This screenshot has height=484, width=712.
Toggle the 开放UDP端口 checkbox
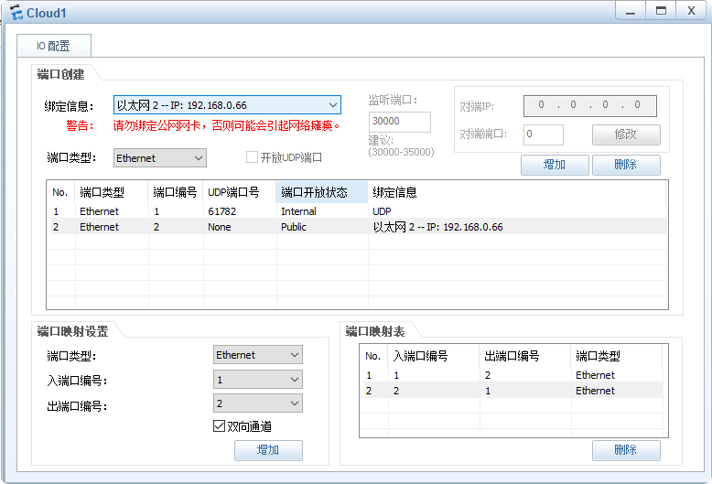pos(253,157)
